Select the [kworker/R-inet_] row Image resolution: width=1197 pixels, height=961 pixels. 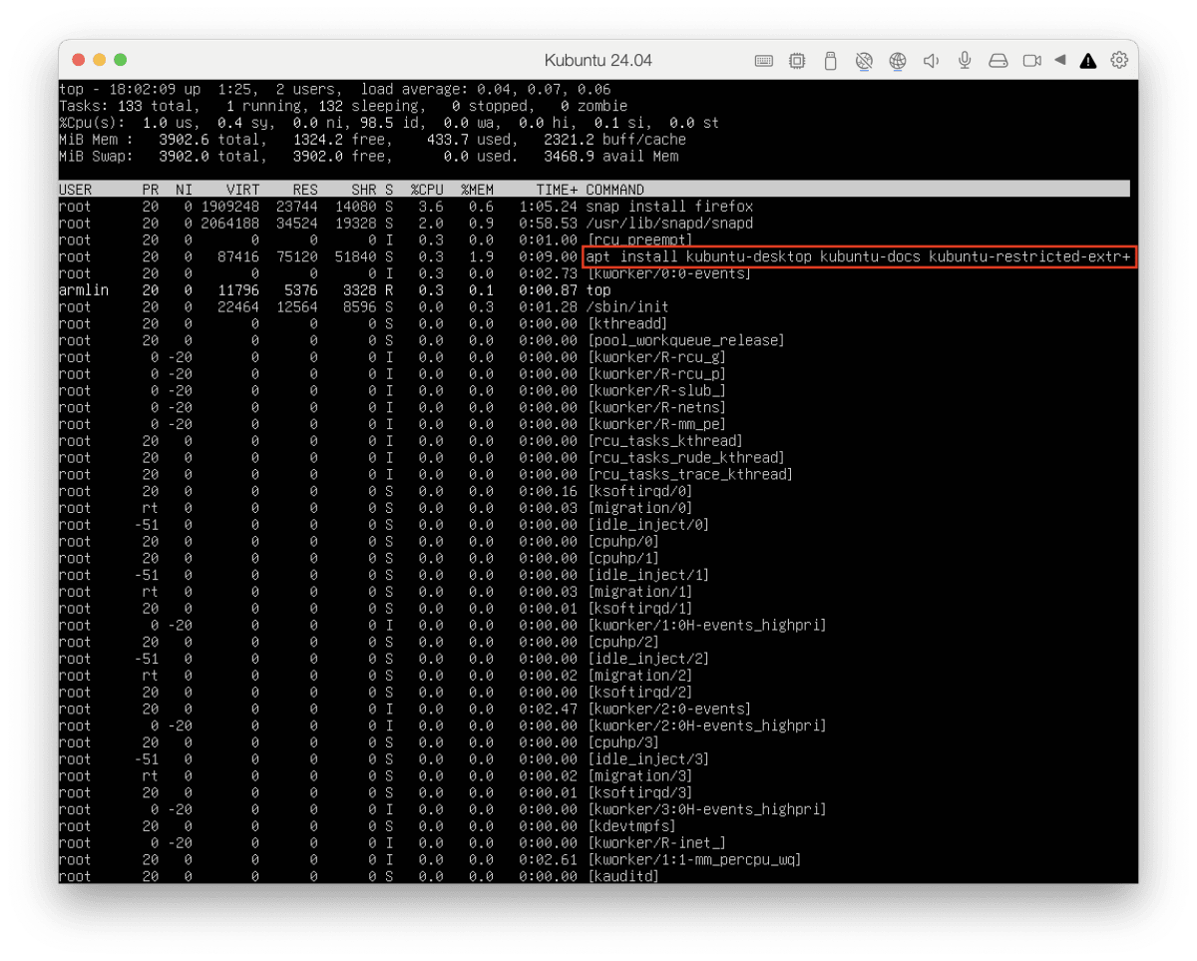pyautogui.click(x=595, y=843)
